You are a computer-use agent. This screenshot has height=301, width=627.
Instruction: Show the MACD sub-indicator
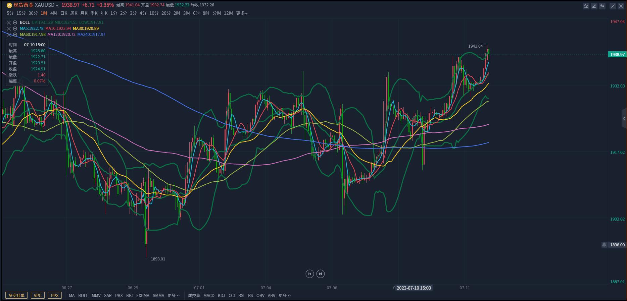[x=209, y=296]
